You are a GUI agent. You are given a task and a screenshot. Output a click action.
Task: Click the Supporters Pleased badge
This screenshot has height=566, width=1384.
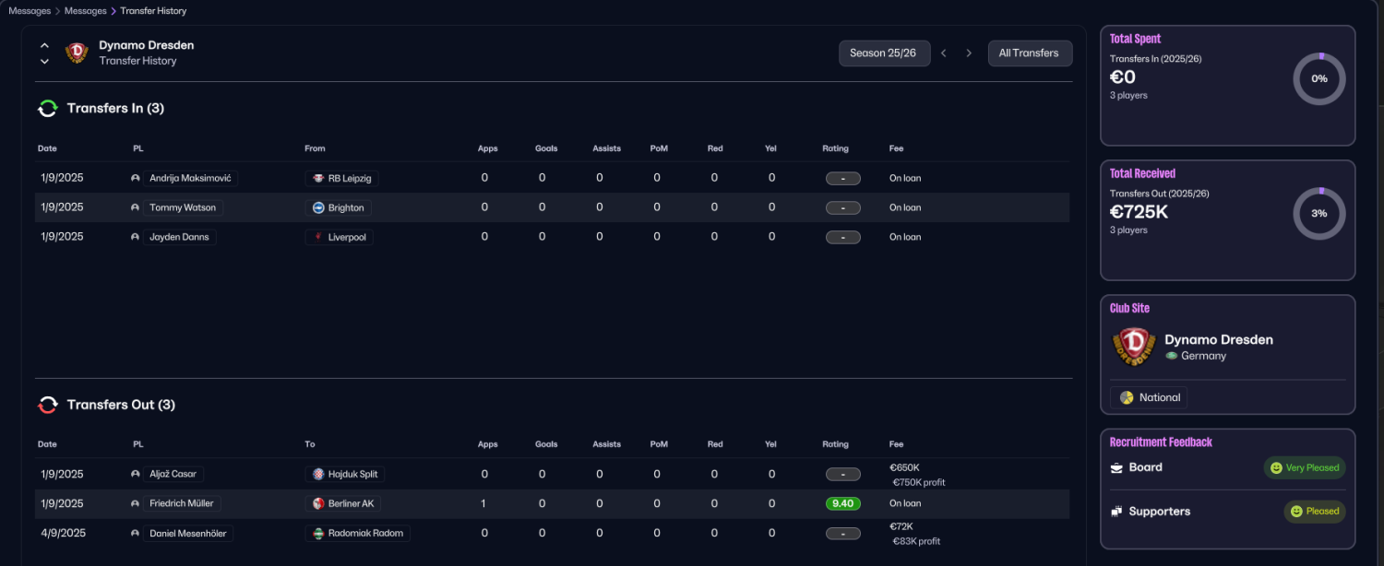tap(1315, 511)
